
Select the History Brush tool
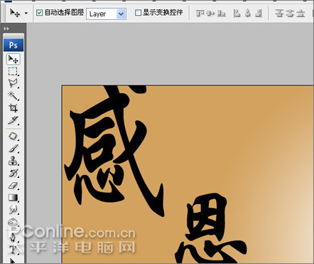coord(13,174)
